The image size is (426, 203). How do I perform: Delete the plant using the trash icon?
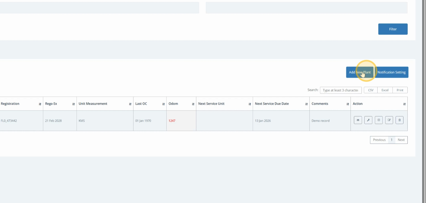(x=400, y=120)
